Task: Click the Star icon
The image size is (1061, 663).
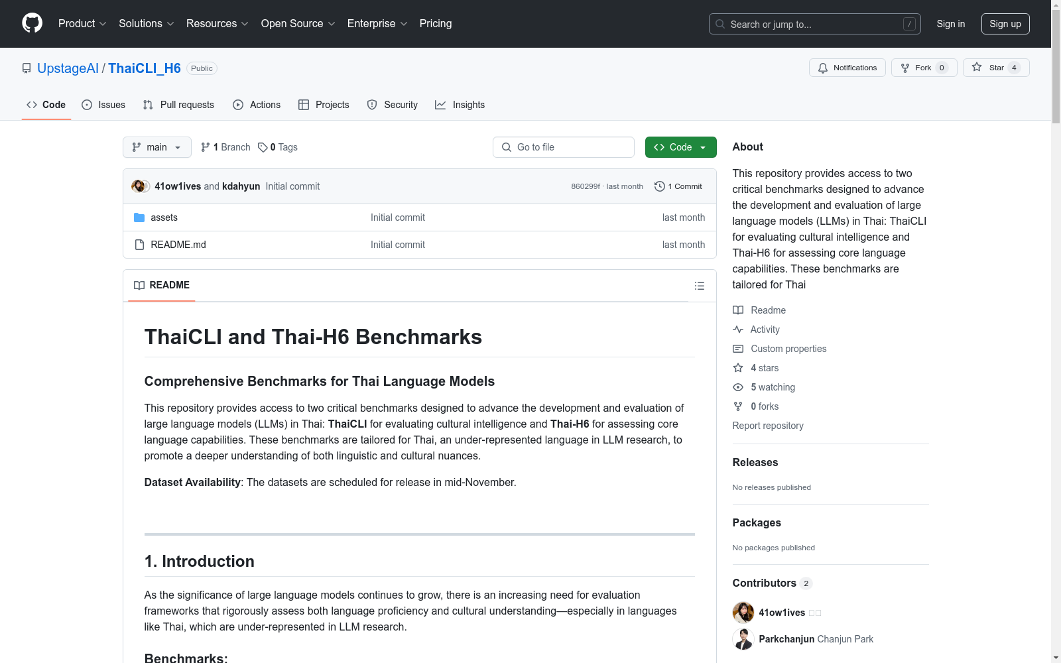Action: click(x=977, y=67)
